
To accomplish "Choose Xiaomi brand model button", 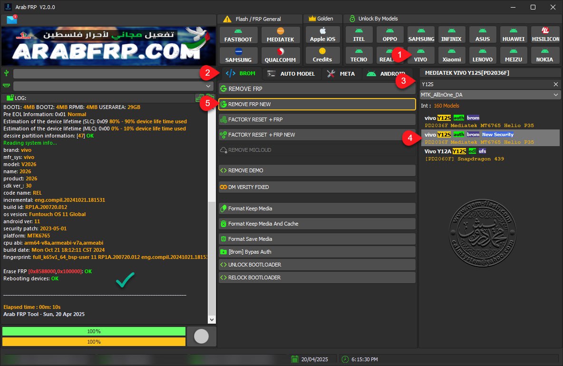I will 451,55.
